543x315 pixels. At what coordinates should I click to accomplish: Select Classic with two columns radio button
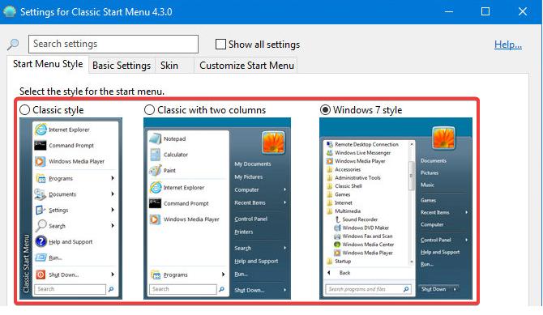coord(149,110)
